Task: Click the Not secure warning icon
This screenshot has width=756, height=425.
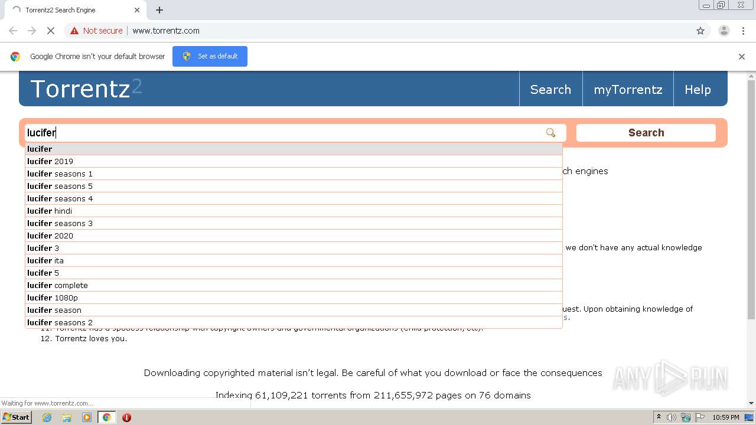Action: [x=74, y=31]
